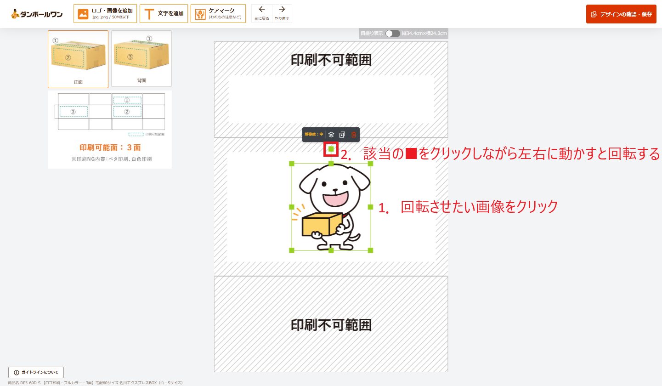Open the layer order icon in floating toolbar
662x386 pixels.
click(331, 135)
